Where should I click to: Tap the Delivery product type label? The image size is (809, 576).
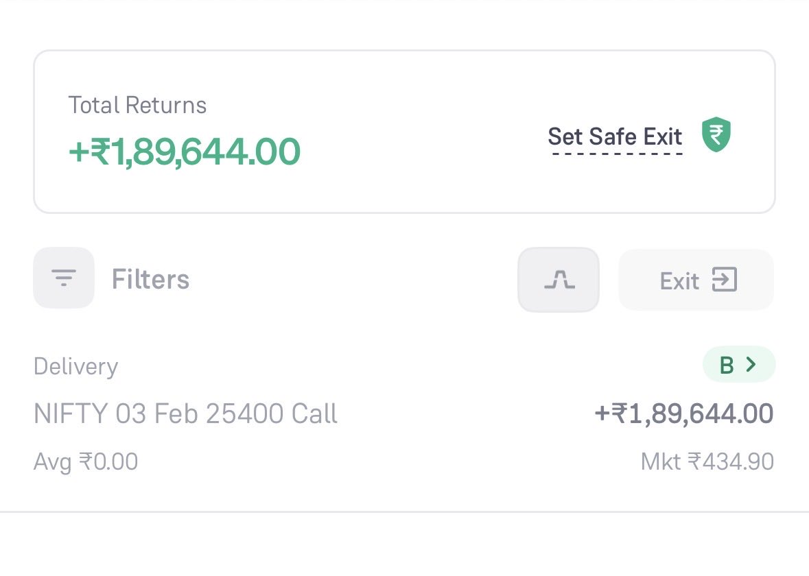[75, 366]
